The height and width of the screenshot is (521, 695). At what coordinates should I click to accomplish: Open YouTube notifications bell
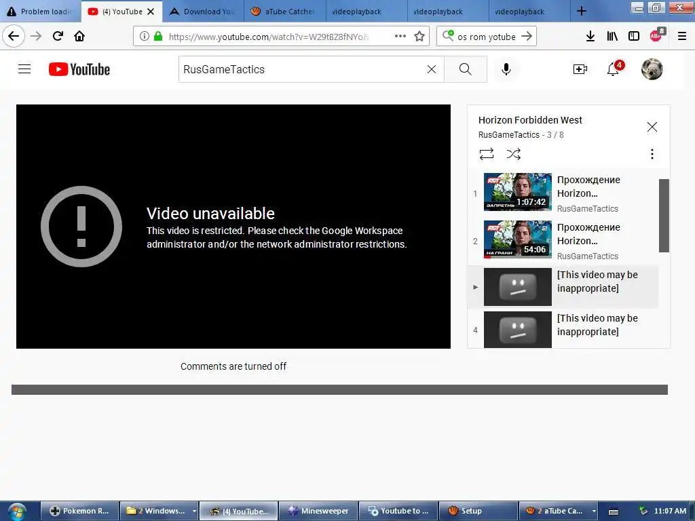[x=614, y=69]
